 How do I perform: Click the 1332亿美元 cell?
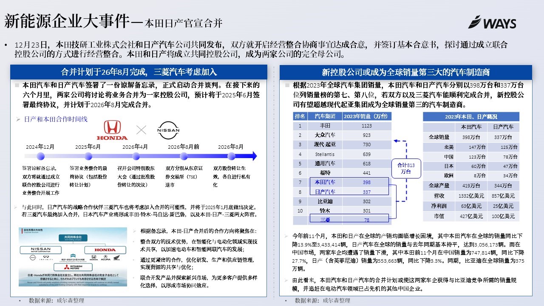471,196
